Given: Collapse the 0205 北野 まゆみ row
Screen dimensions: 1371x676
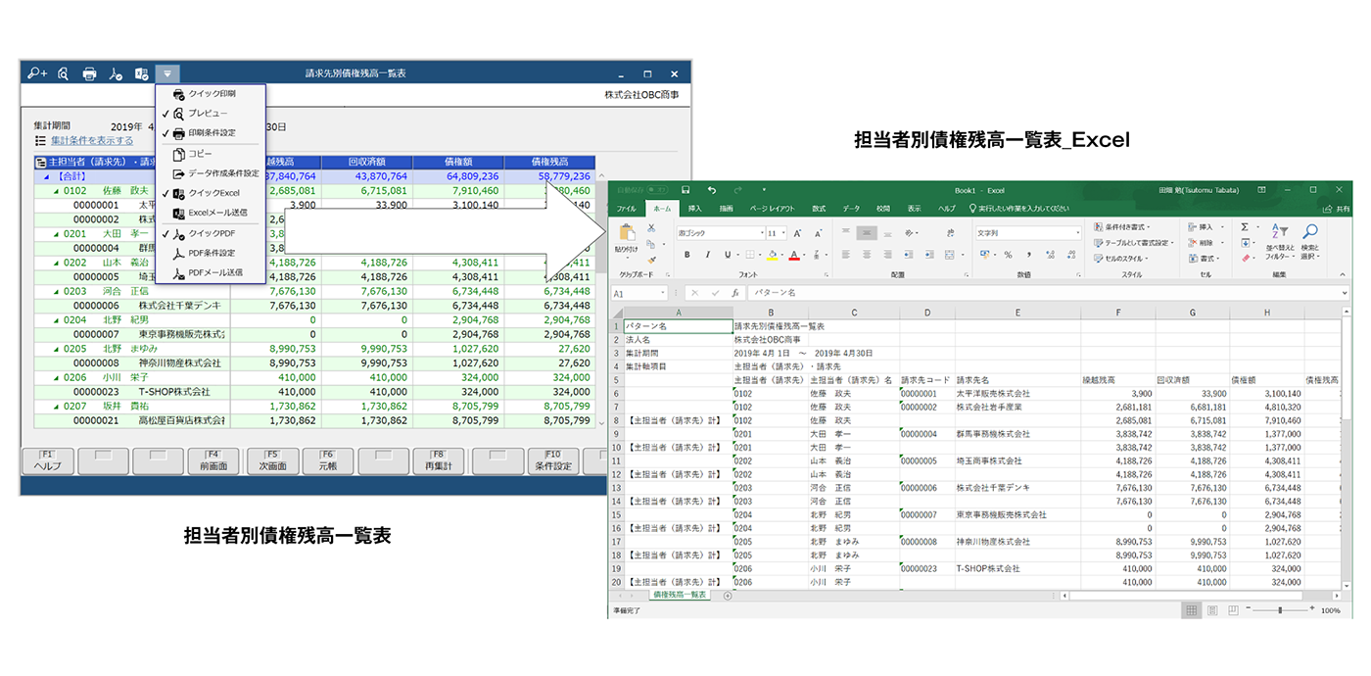Looking at the screenshot, I should [x=56, y=349].
